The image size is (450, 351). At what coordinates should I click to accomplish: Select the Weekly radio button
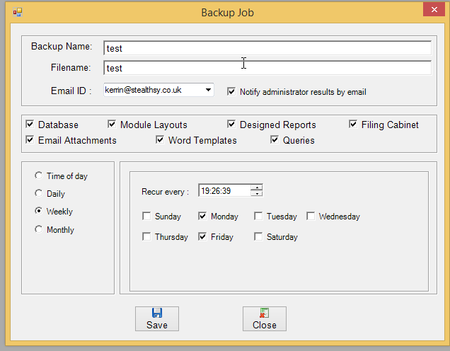click(x=38, y=211)
